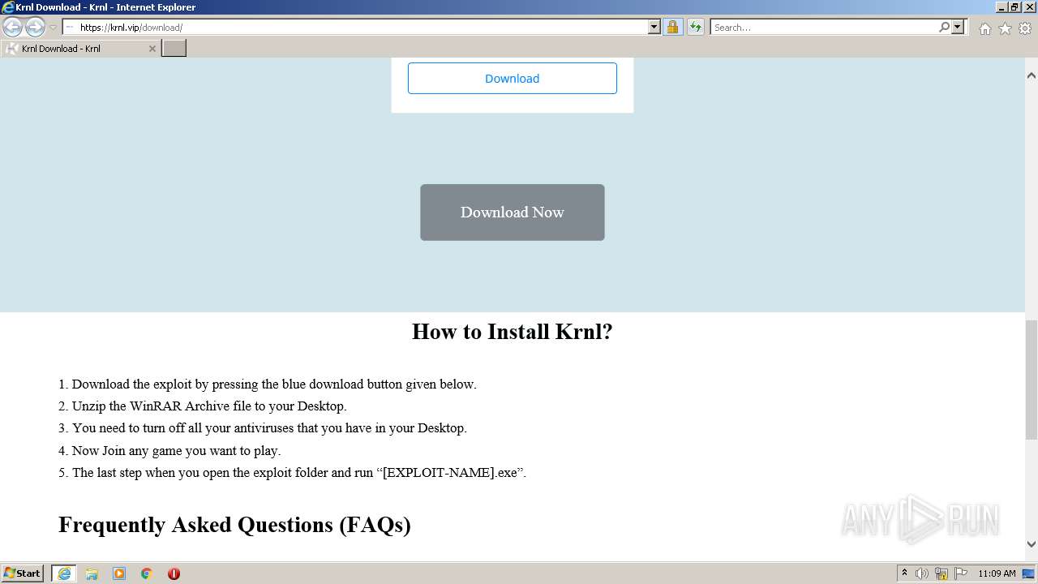Click the scroll down arrow of page scrollbar
This screenshot has height=584, width=1038.
[1032, 544]
